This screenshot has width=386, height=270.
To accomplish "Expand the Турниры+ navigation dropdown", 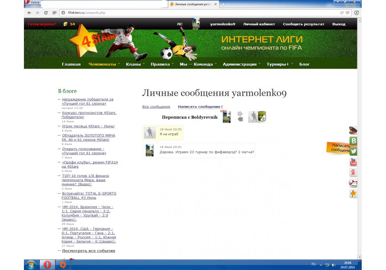I will pos(280,64).
